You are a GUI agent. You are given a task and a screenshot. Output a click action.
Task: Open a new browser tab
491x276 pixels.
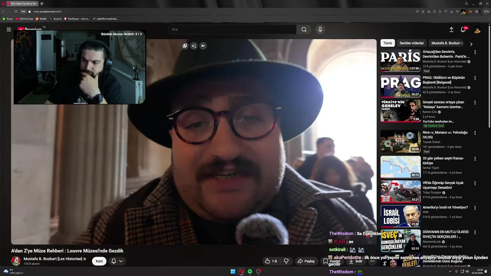(x=42, y=3)
